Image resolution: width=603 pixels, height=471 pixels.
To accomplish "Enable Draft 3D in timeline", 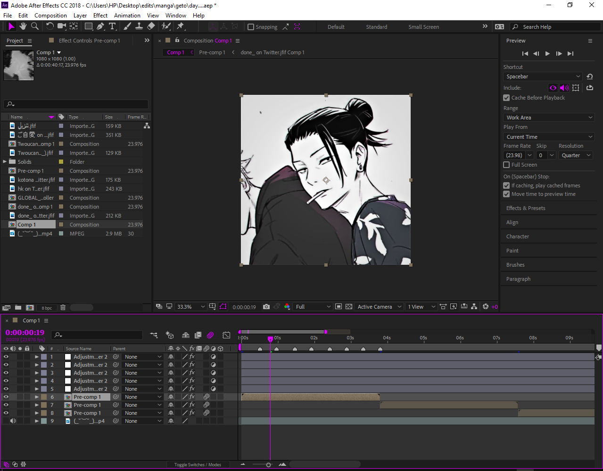I will click(x=170, y=335).
